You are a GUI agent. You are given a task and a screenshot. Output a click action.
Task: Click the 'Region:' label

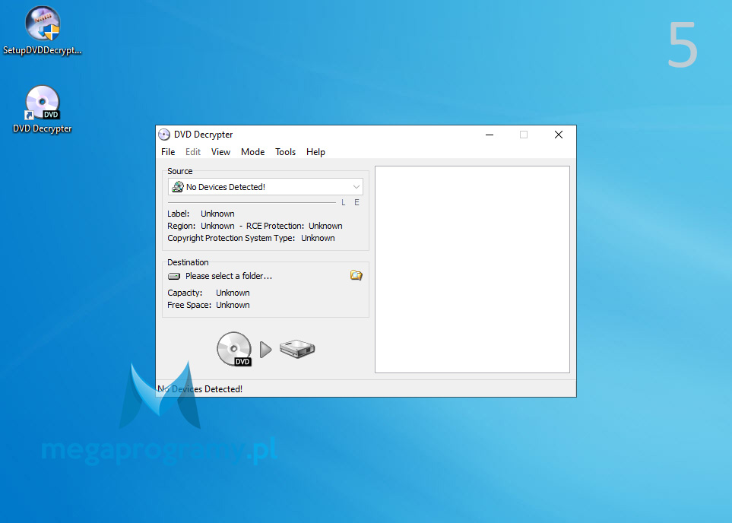coord(181,226)
